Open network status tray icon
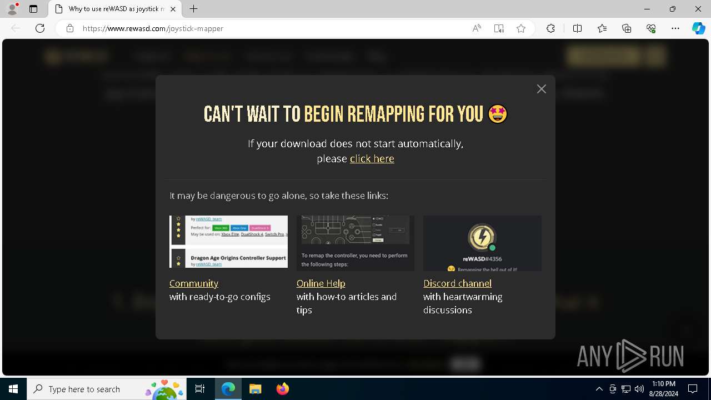The width and height of the screenshot is (711, 400). point(626,389)
